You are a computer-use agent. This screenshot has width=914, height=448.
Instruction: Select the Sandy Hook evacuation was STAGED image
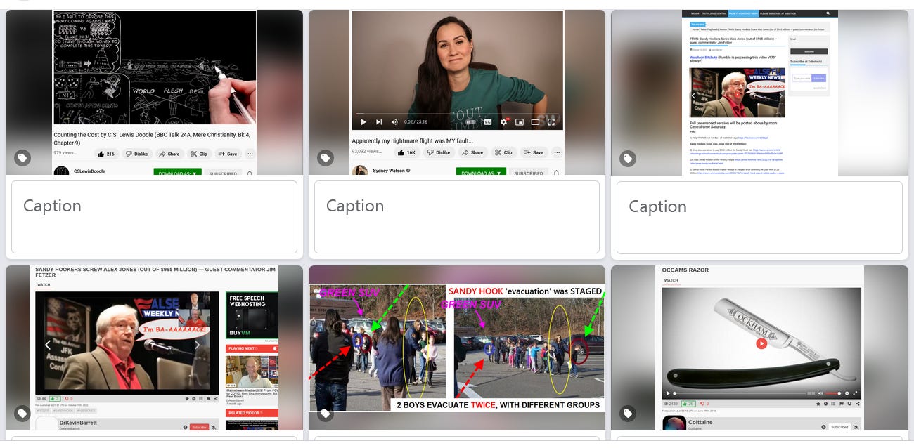click(x=457, y=348)
